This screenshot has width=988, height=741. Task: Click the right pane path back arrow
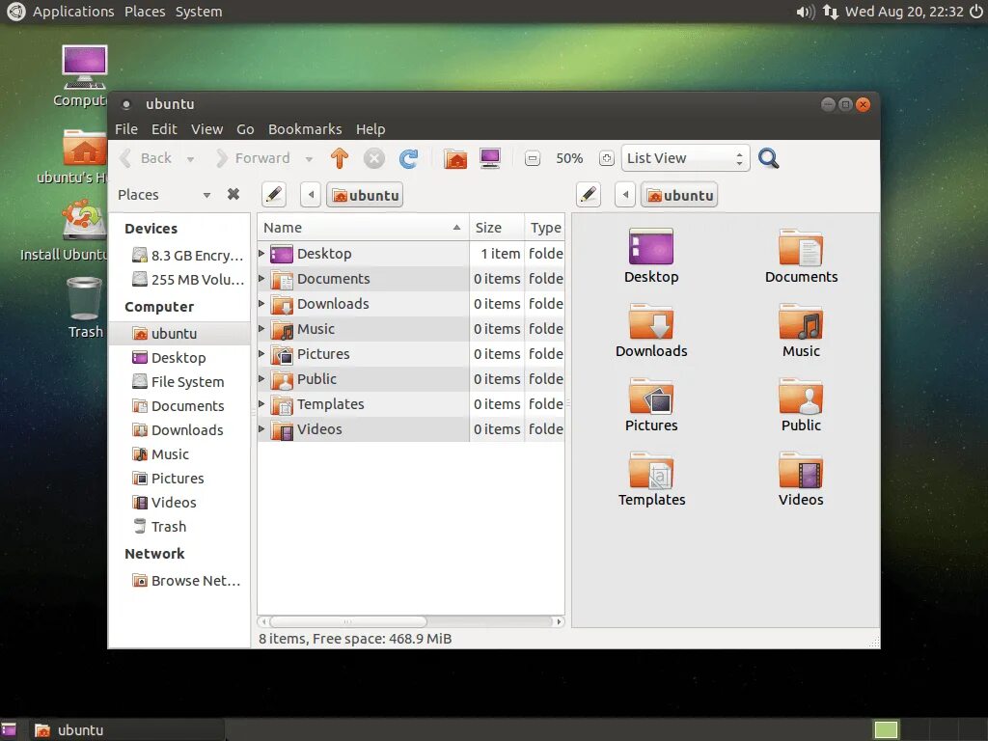point(625,195)
